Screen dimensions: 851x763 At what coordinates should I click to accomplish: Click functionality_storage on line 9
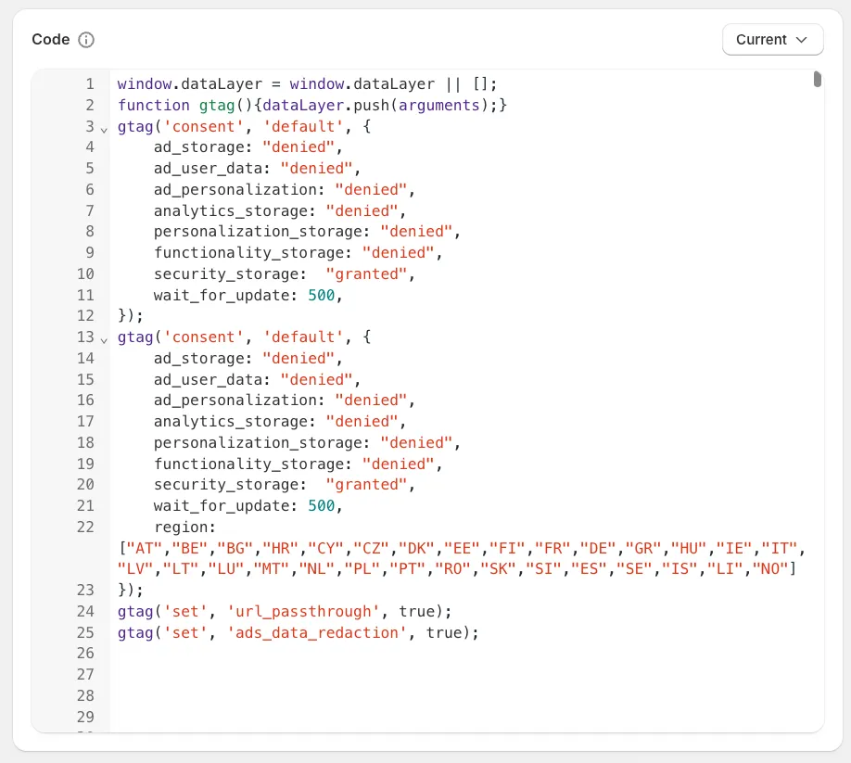tap(298, 253)
